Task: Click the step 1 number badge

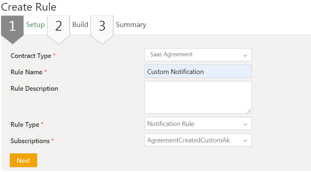Action: click(12, 26)
